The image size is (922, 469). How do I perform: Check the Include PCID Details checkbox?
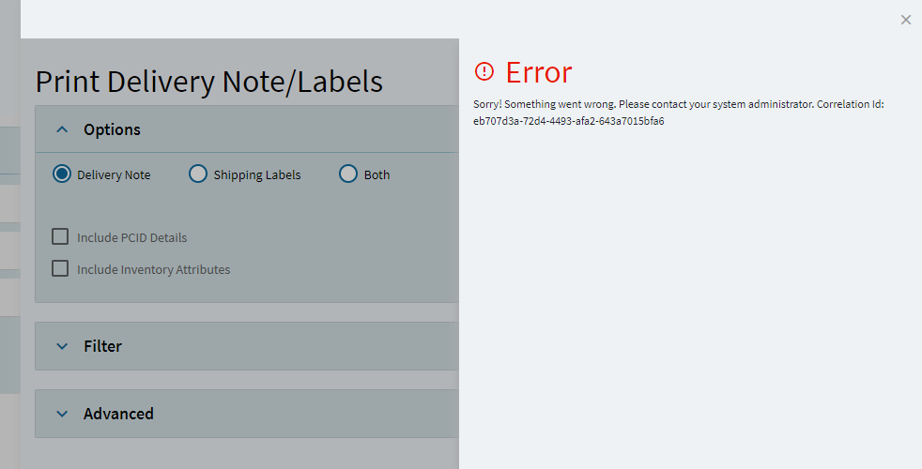coord(60,237)
